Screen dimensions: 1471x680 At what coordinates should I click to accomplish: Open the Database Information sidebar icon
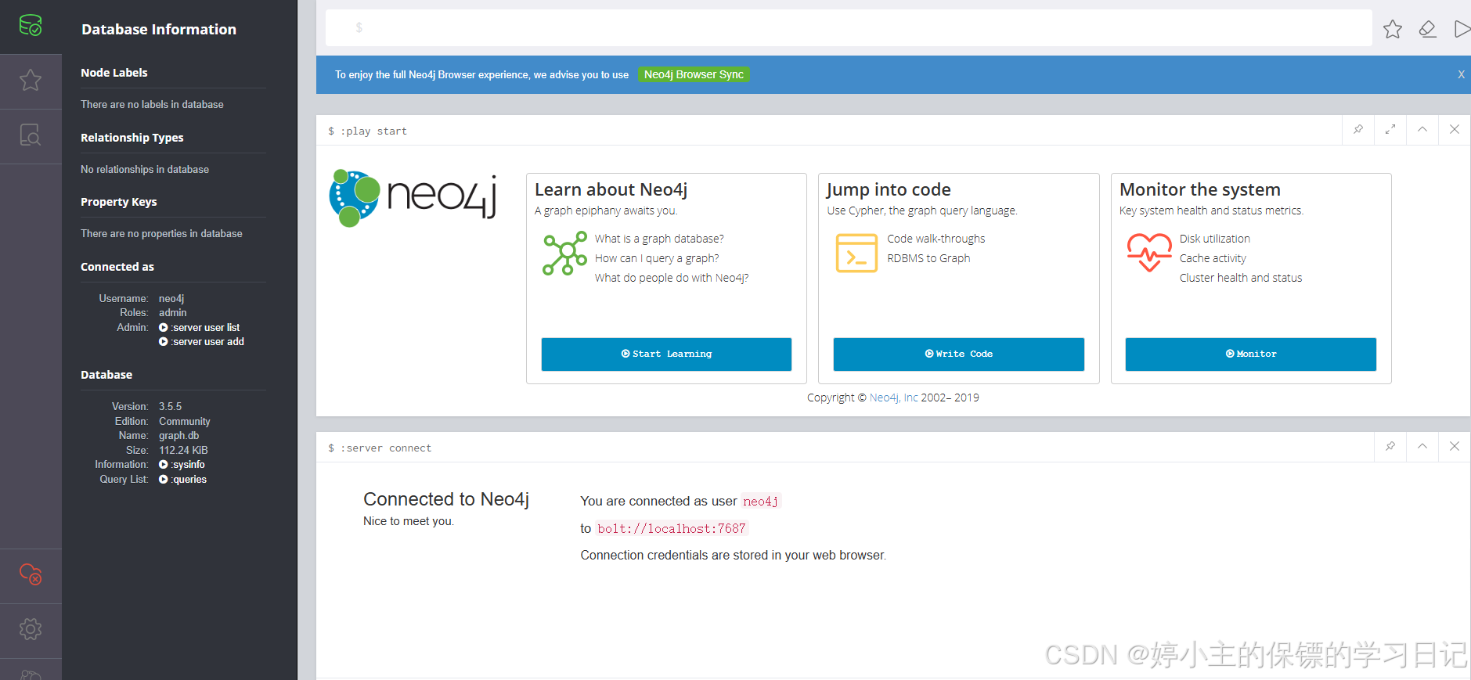point(31,26)
